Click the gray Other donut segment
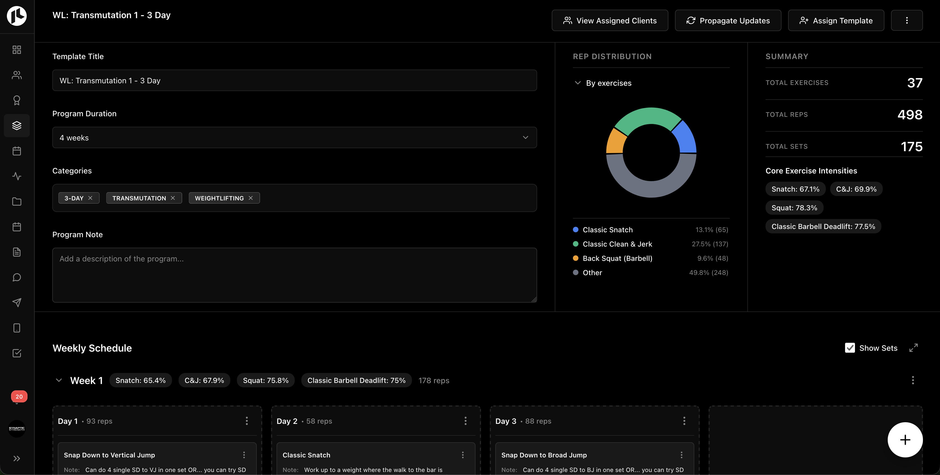This screenshot has width=940, height=475. click(x=651, y=189)
